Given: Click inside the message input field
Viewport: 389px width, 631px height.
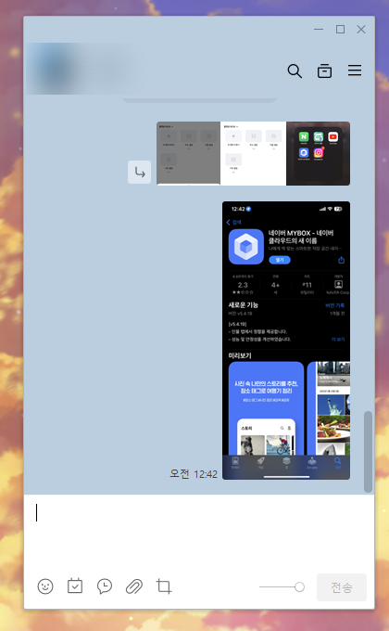Looking at the screenshot, I should (x=199, y=531).
